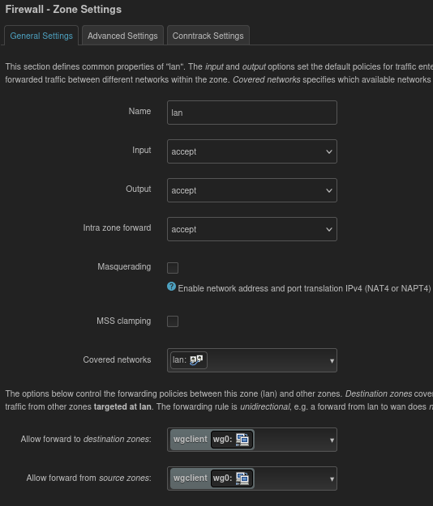433x506 pixels.
Task: Click wg0 interface icon in destination zones
Action: click(242, 440)
